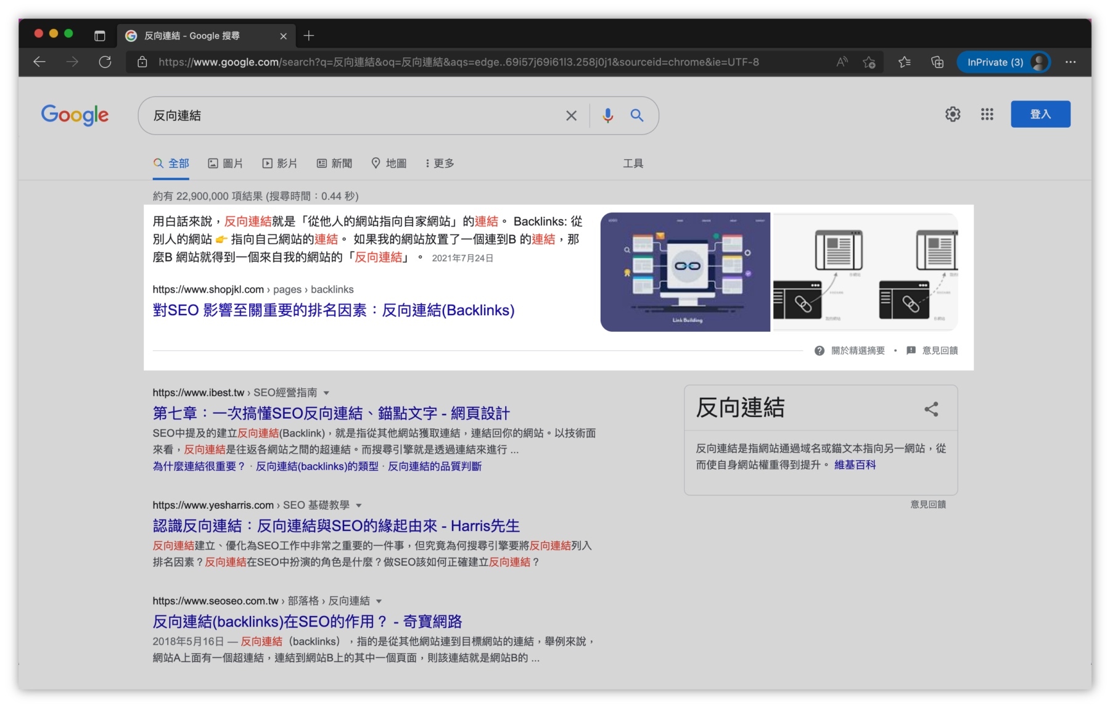
Task: Click the purple Link Building thumbnail
Action: tap(685, 272)
